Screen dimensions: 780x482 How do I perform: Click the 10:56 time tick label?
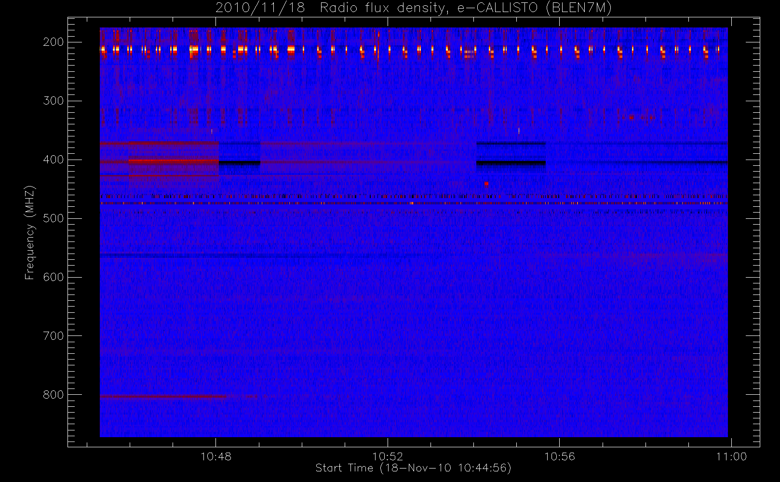point(560,456)
